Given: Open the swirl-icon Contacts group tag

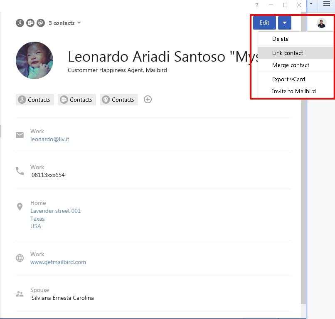Looking at the screenshot, I should (x=119, y=100).
